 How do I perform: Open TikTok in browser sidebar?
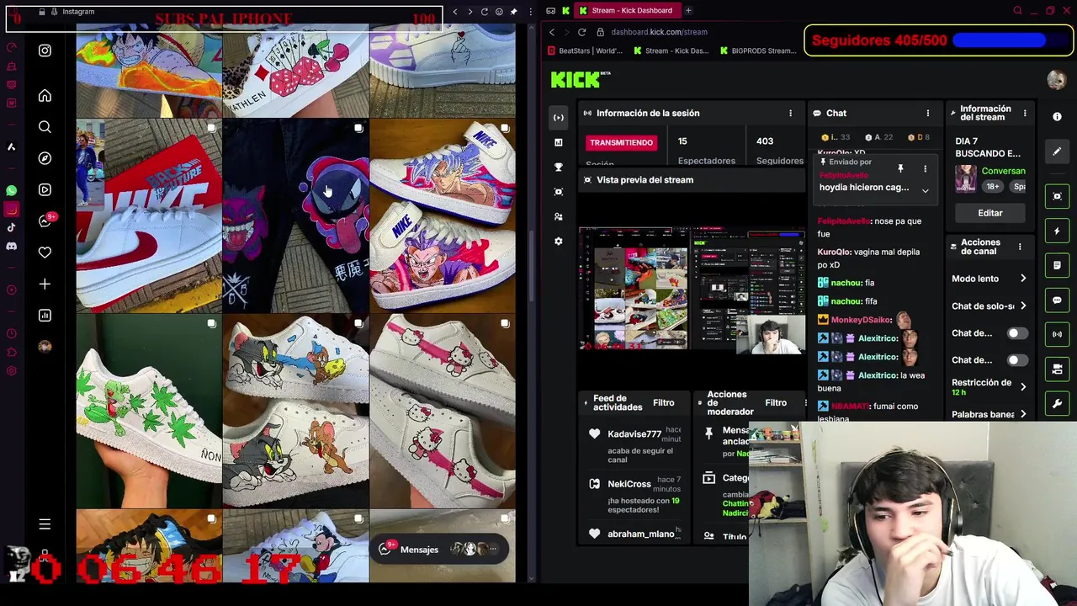click(x=11, y=227)
